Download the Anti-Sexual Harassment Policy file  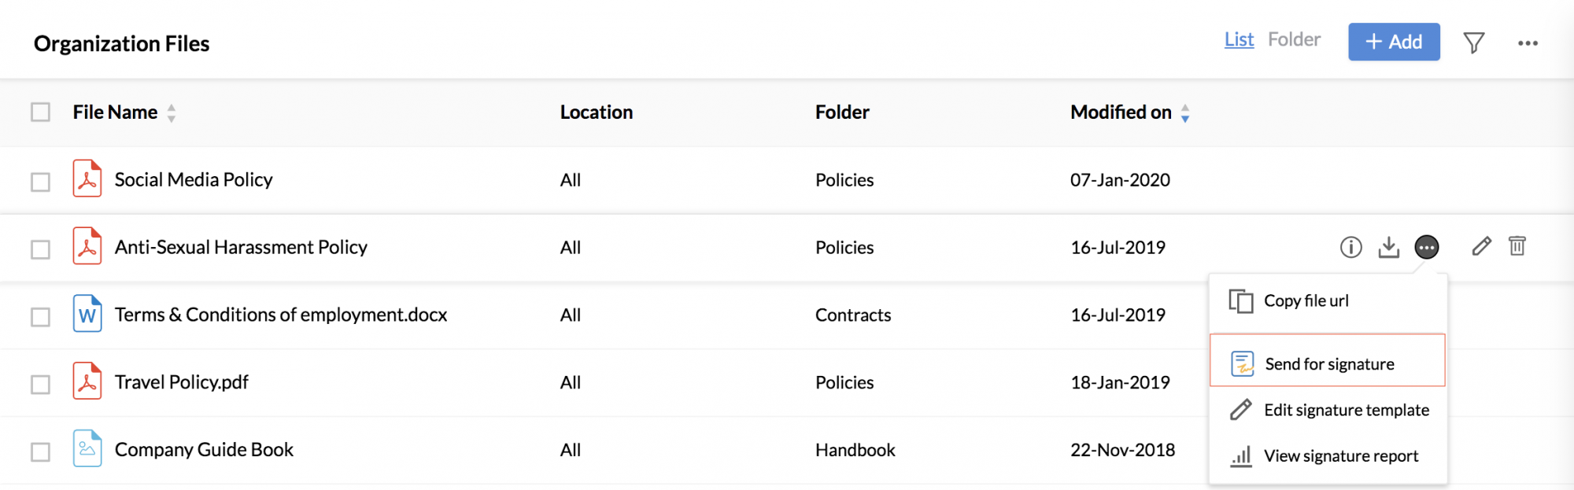pyautogui.click(x=1389, y=247)
